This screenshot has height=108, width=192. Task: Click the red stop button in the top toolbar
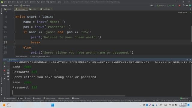(x=179, y=5)
